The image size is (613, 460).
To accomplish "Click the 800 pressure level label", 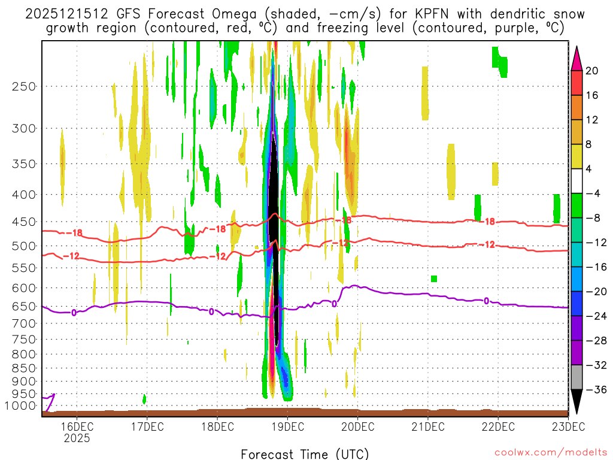I will 24,354.
